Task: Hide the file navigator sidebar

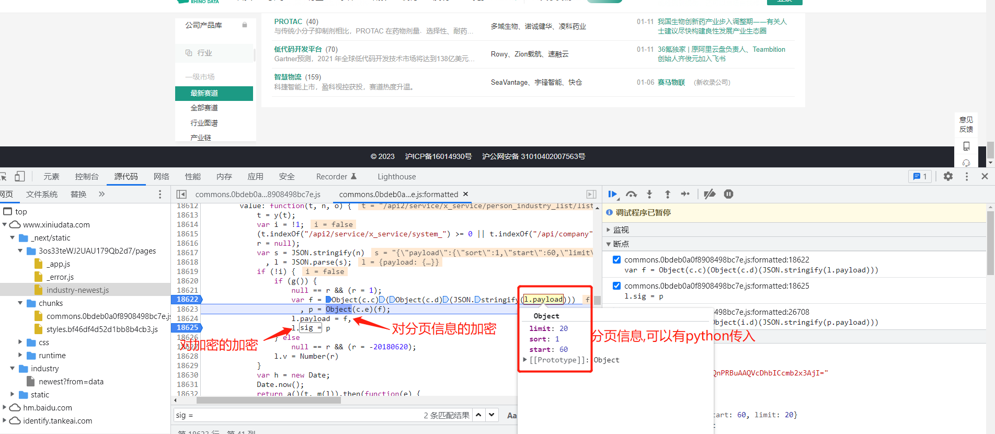Action: click(181, 195)
